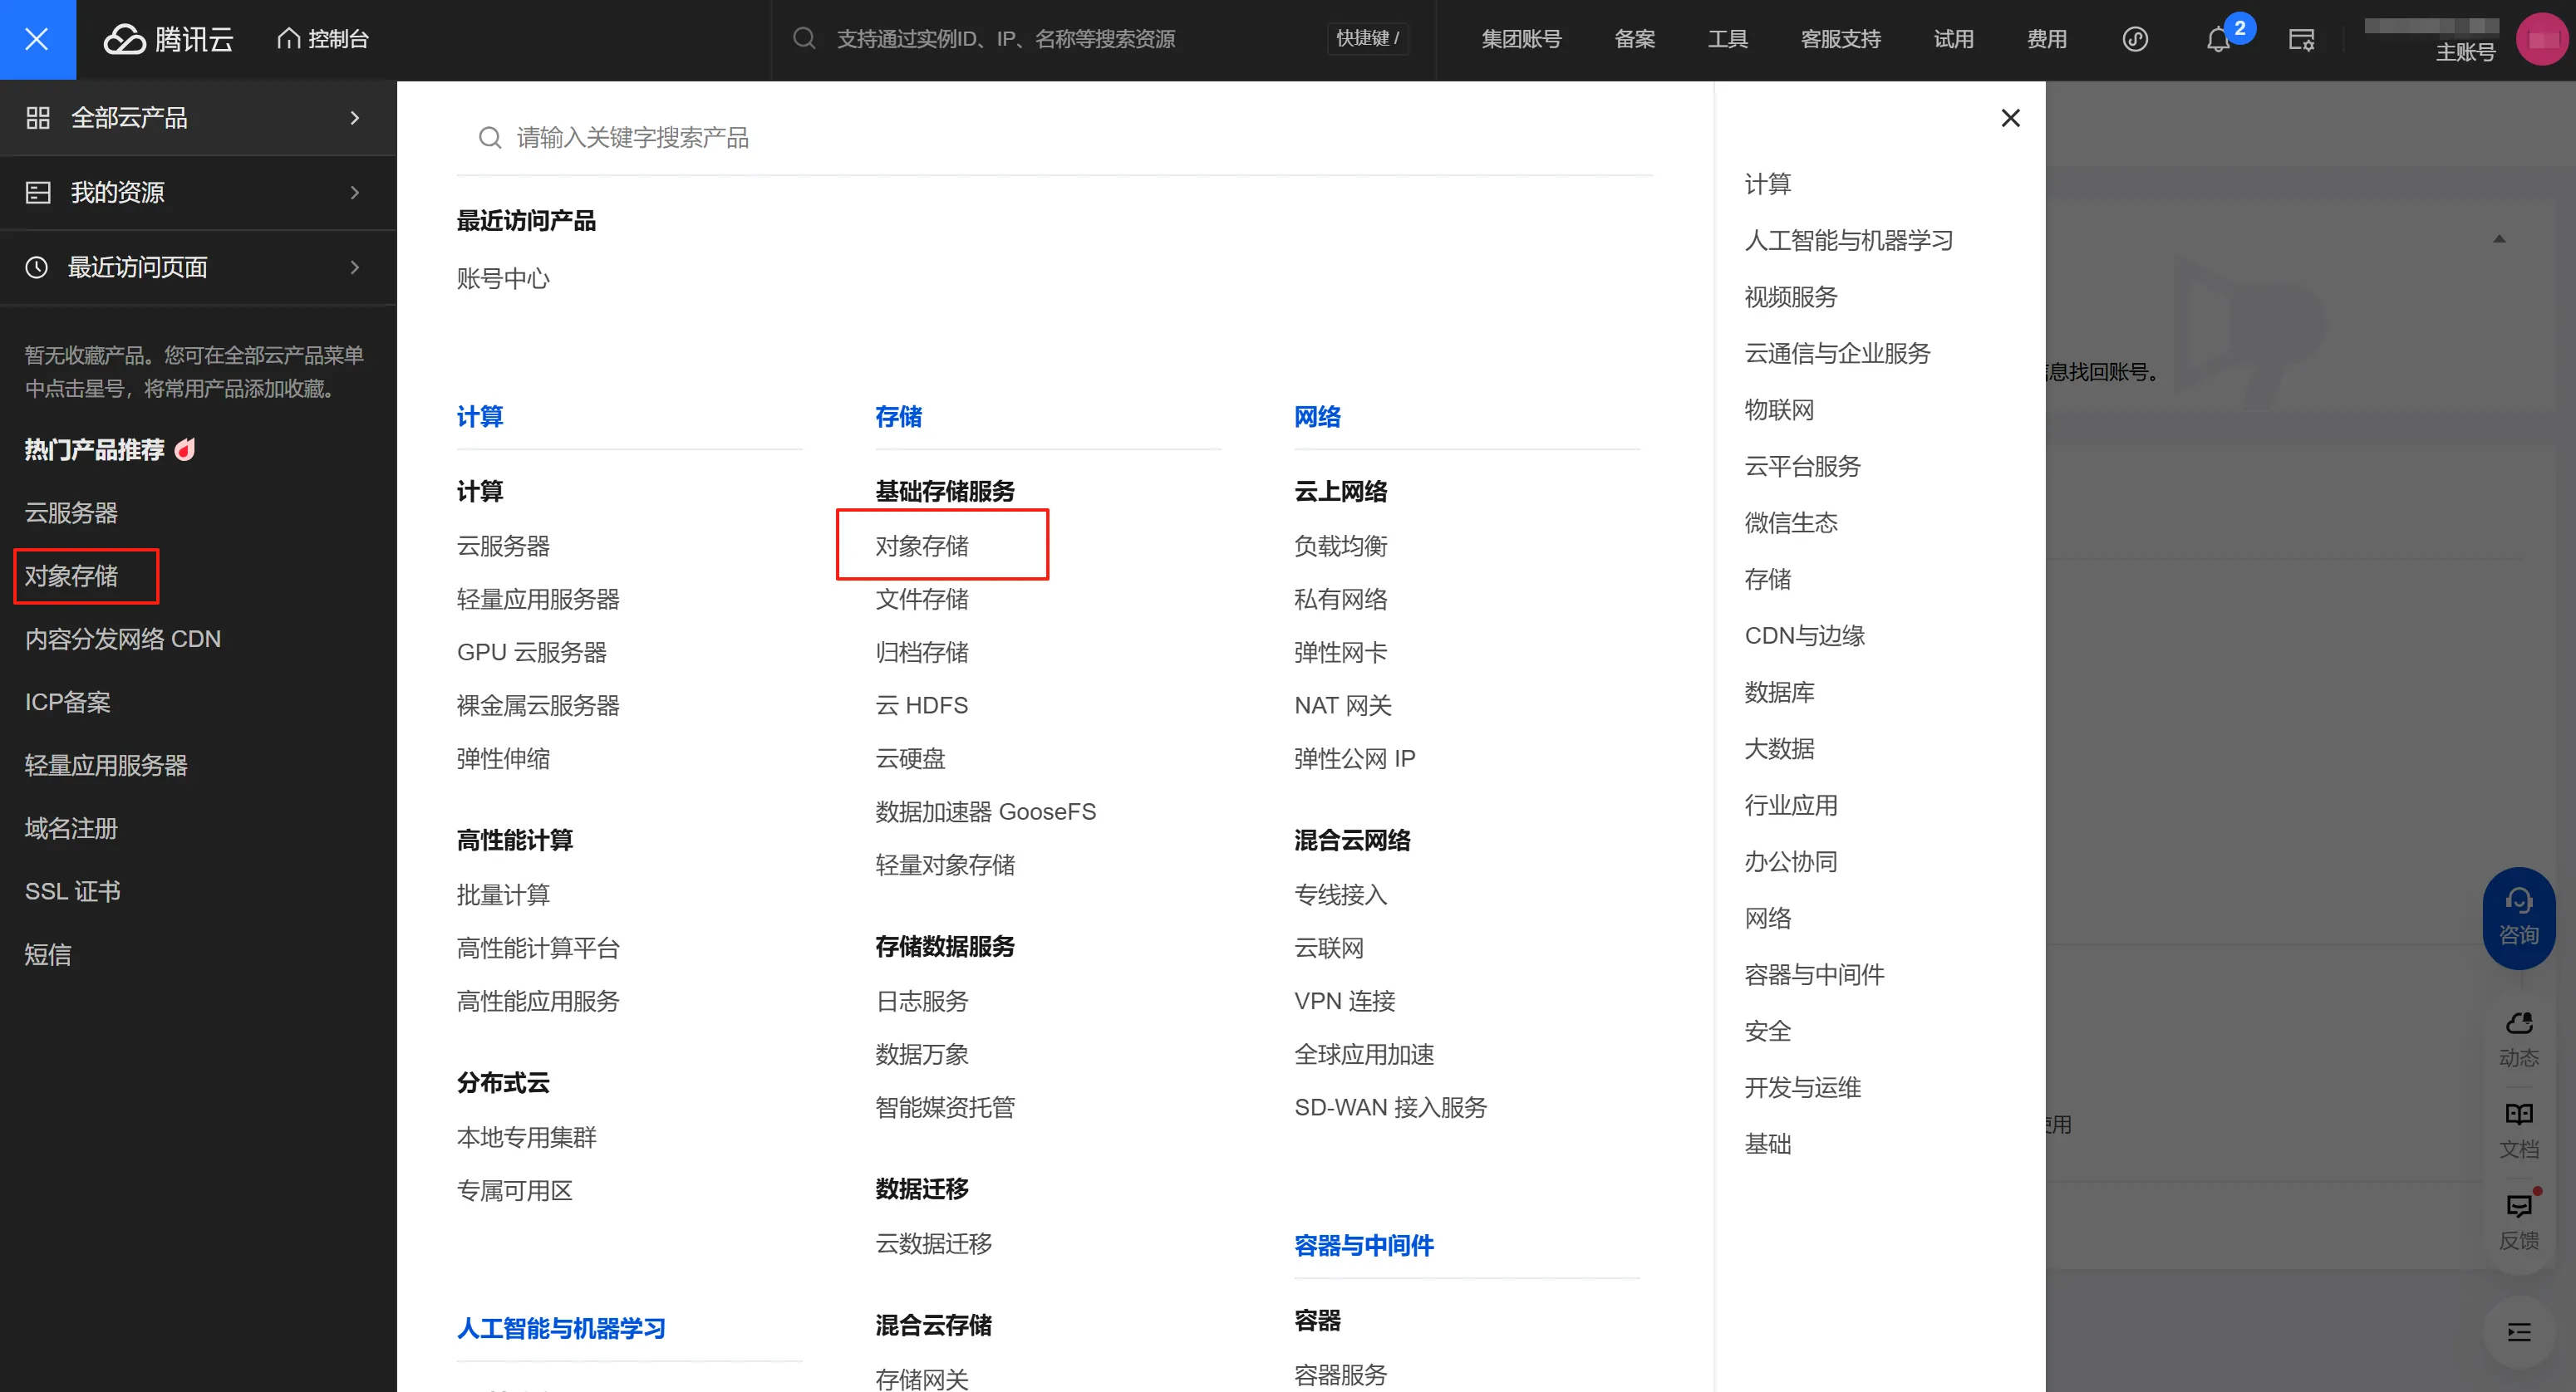Expand the 全部云产品 chevron
Image resolution: width=2576 pixels, height=1392 pixels.
[x=354, y=118]
